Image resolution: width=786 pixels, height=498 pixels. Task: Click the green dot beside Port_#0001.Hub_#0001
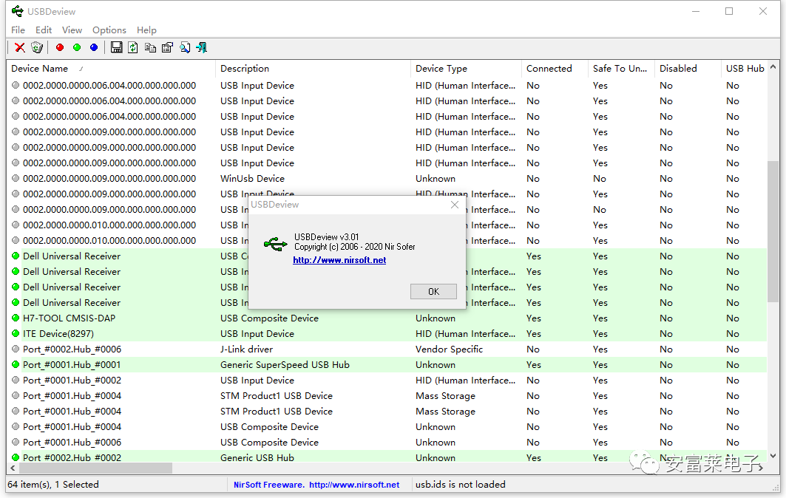coord(16,365)
